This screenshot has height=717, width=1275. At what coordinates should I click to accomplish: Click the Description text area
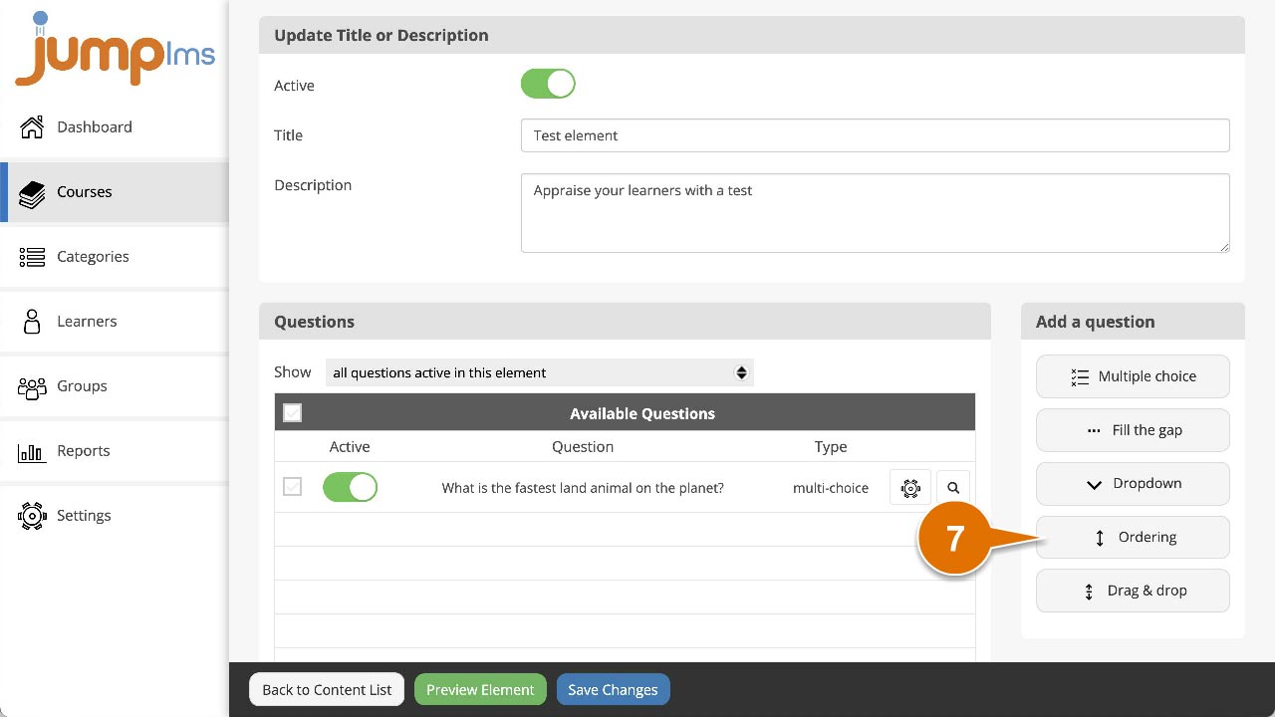[x=875, y=213]
